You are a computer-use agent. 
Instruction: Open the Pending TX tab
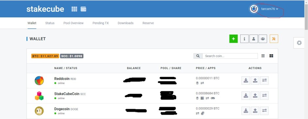coord(100,23)
